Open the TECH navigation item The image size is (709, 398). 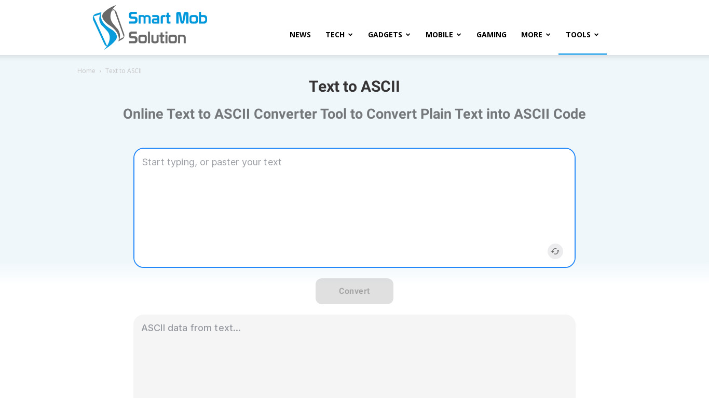[x=335, y=35]
